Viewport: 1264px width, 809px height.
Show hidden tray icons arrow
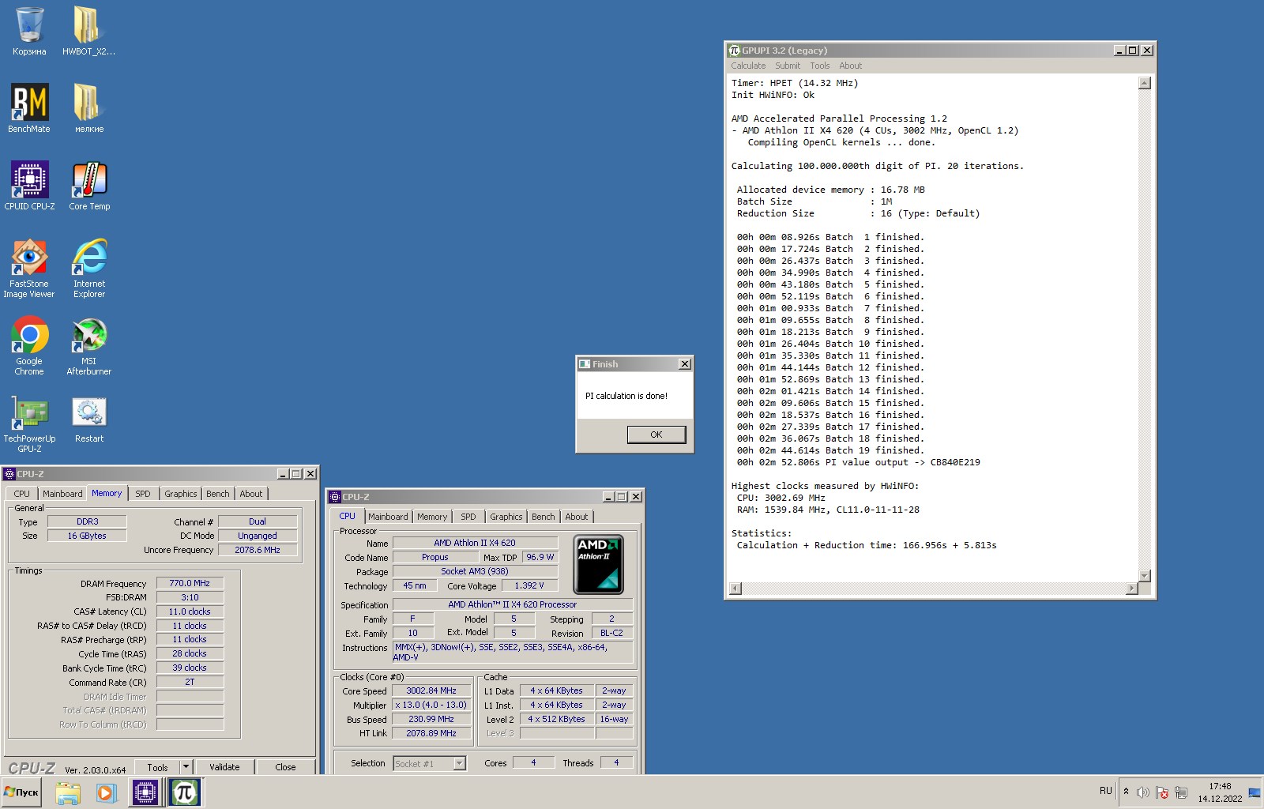coord(1126,792)
